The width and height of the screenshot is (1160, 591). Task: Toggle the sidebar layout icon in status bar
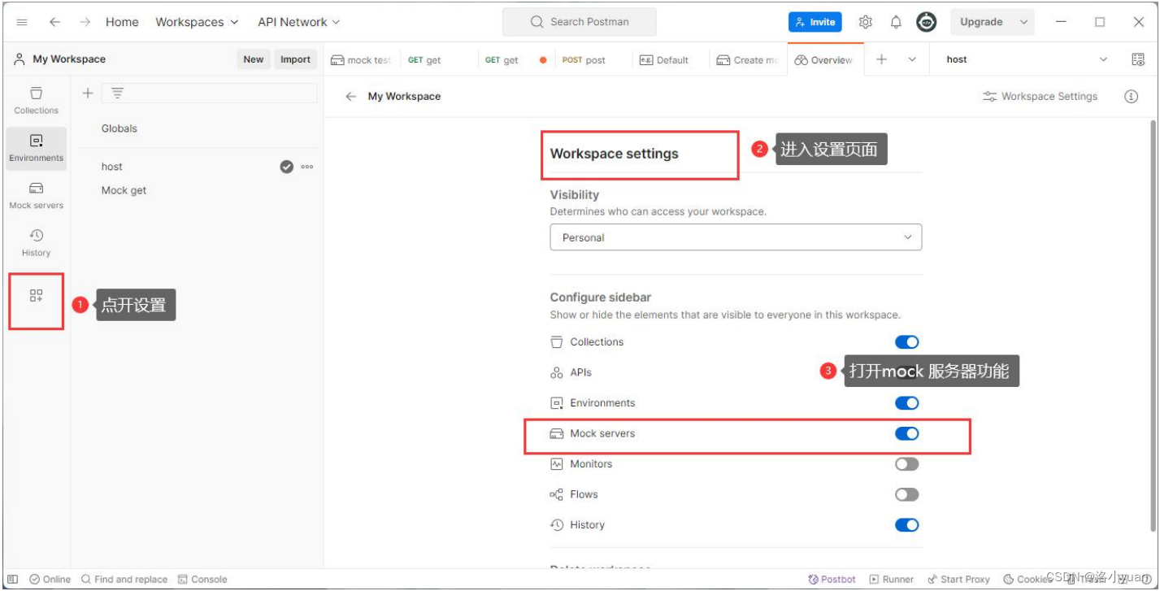coord(12,580)
